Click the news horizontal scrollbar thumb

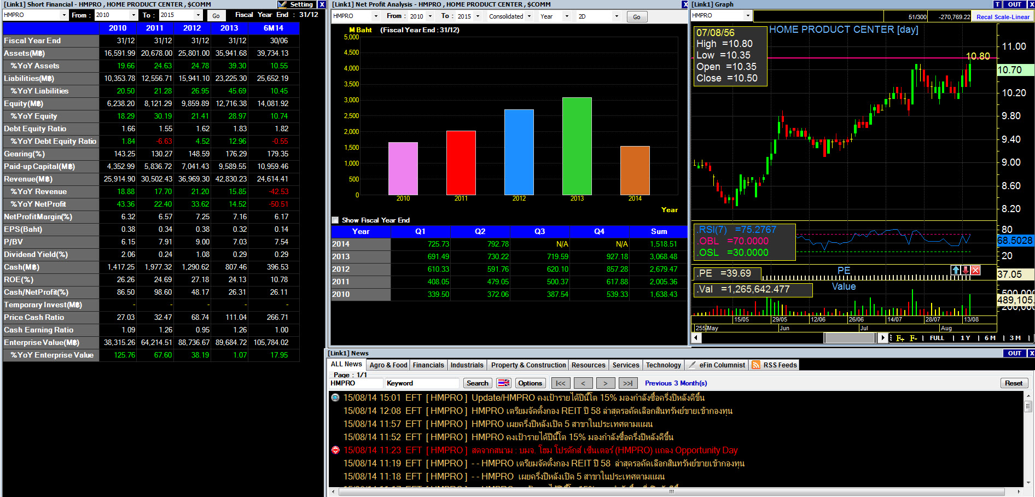(672, 492)
